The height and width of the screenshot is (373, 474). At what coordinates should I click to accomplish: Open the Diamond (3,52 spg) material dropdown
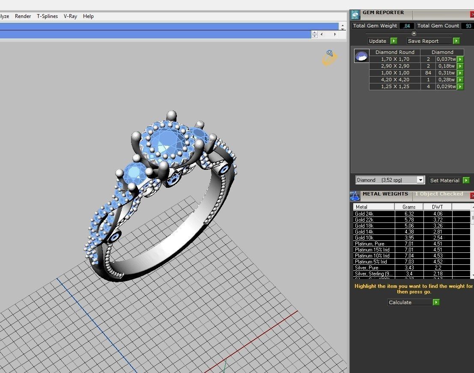(x=420, y=180)
